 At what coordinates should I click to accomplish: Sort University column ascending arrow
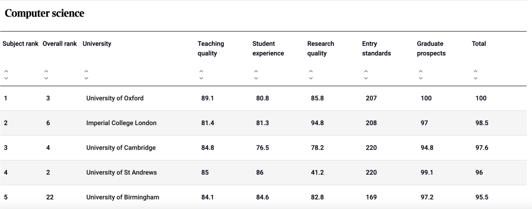[x=86, y=71]
